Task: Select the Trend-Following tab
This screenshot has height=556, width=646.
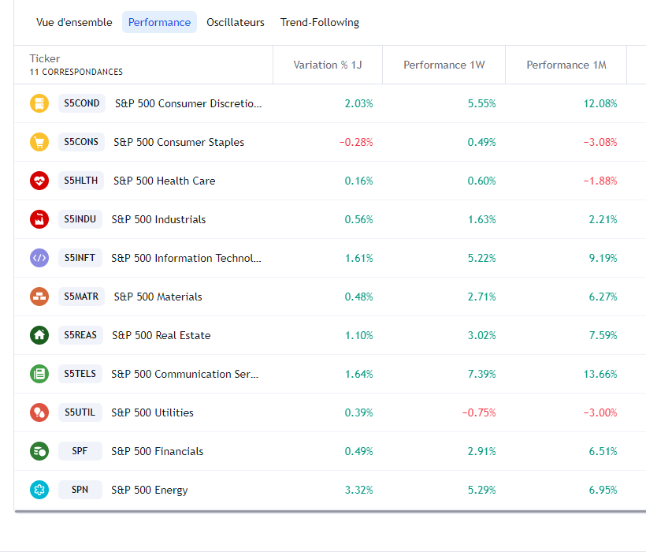Action: pos(320,22)
